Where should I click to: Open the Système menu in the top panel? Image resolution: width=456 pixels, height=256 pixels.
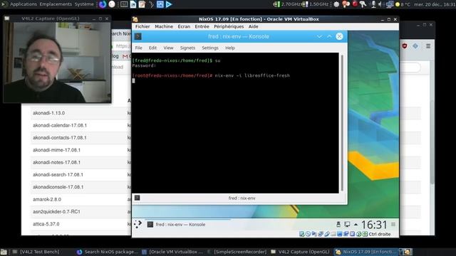pos(84,4)
